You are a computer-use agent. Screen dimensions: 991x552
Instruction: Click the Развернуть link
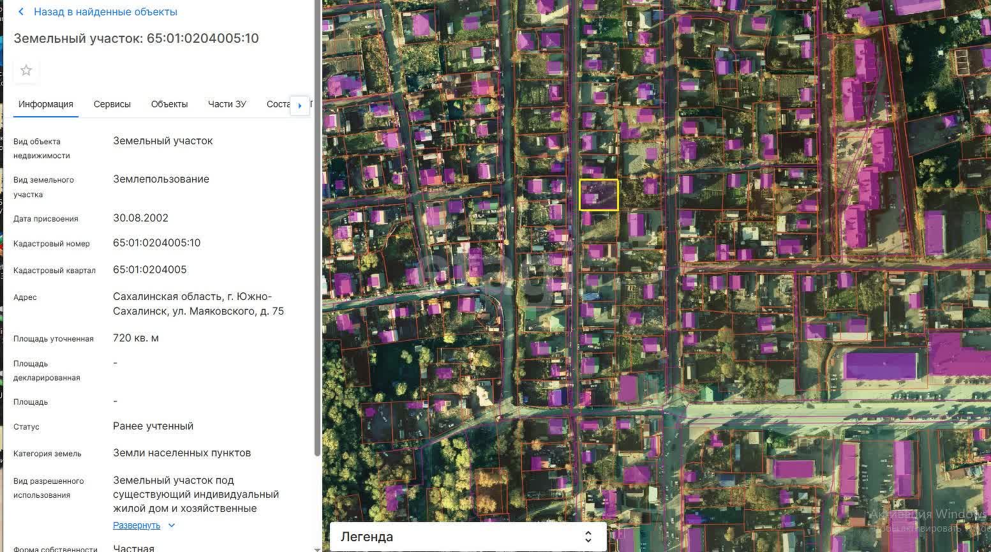137,525
